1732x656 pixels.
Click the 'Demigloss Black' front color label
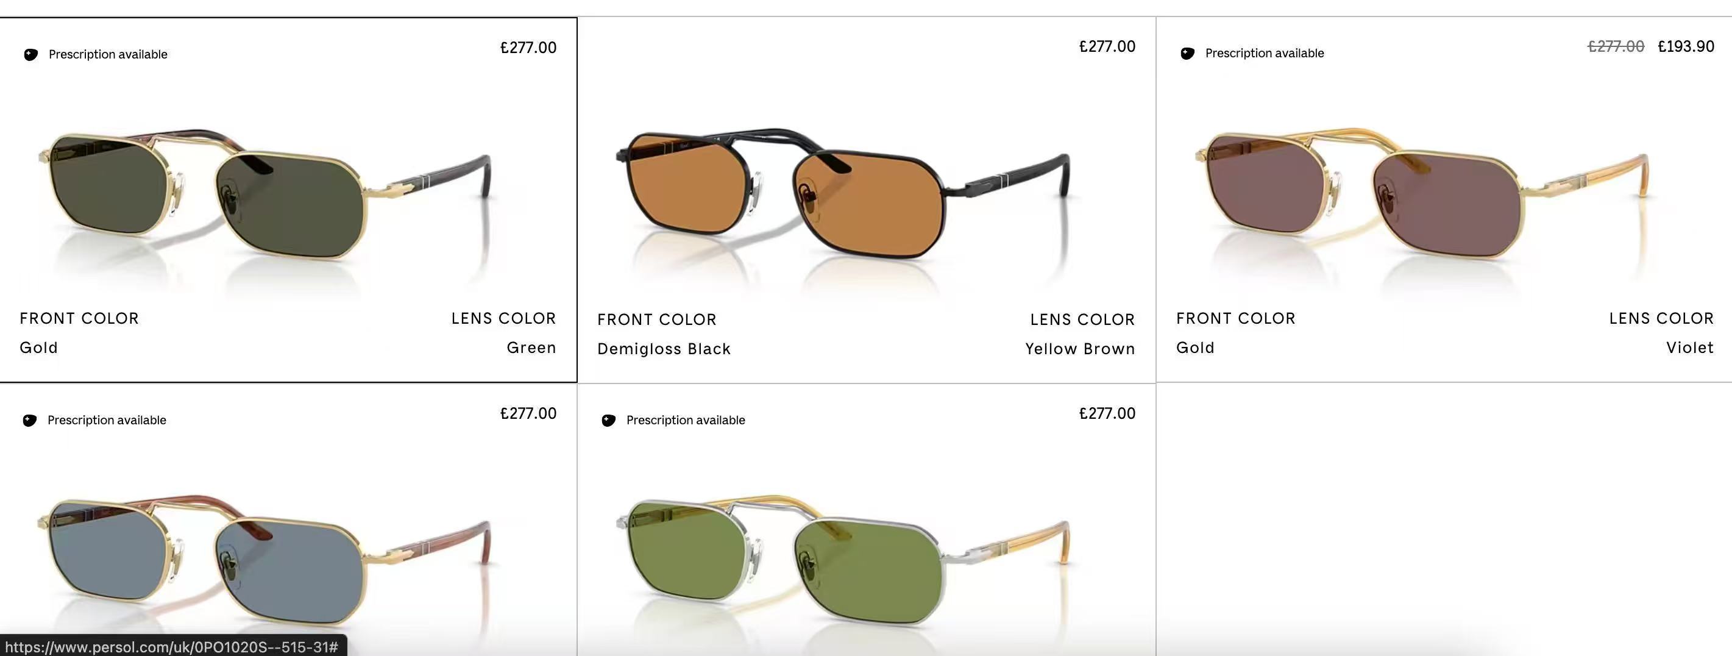(664, 349)
